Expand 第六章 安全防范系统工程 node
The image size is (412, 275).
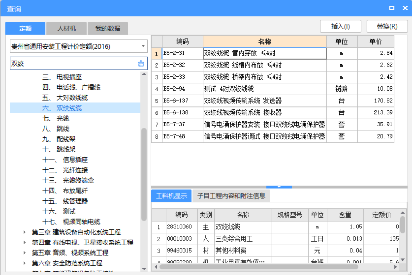tap(24, 263)
